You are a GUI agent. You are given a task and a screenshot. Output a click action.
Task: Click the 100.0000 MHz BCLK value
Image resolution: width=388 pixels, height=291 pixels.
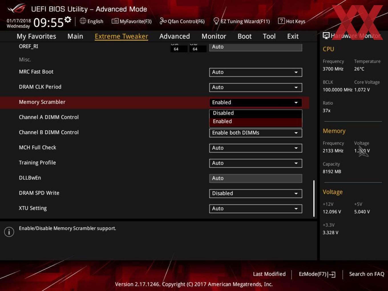click(338, 90)
